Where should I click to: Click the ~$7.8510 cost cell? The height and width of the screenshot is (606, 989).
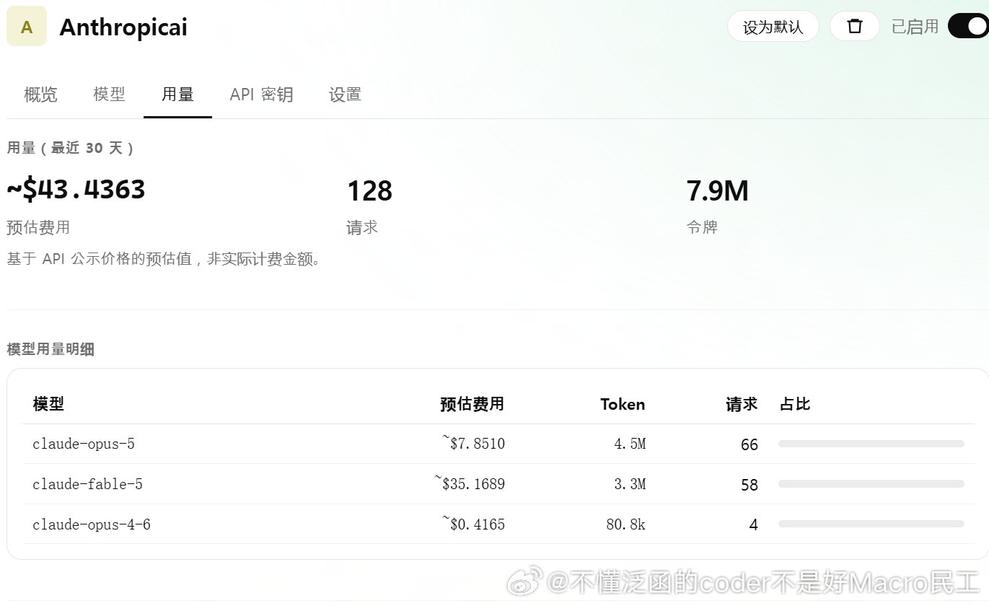(x=473, y=443)
